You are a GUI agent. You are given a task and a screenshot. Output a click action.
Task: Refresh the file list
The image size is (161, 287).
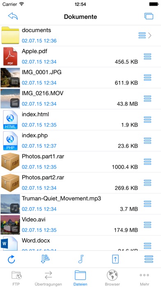(11, 259)
